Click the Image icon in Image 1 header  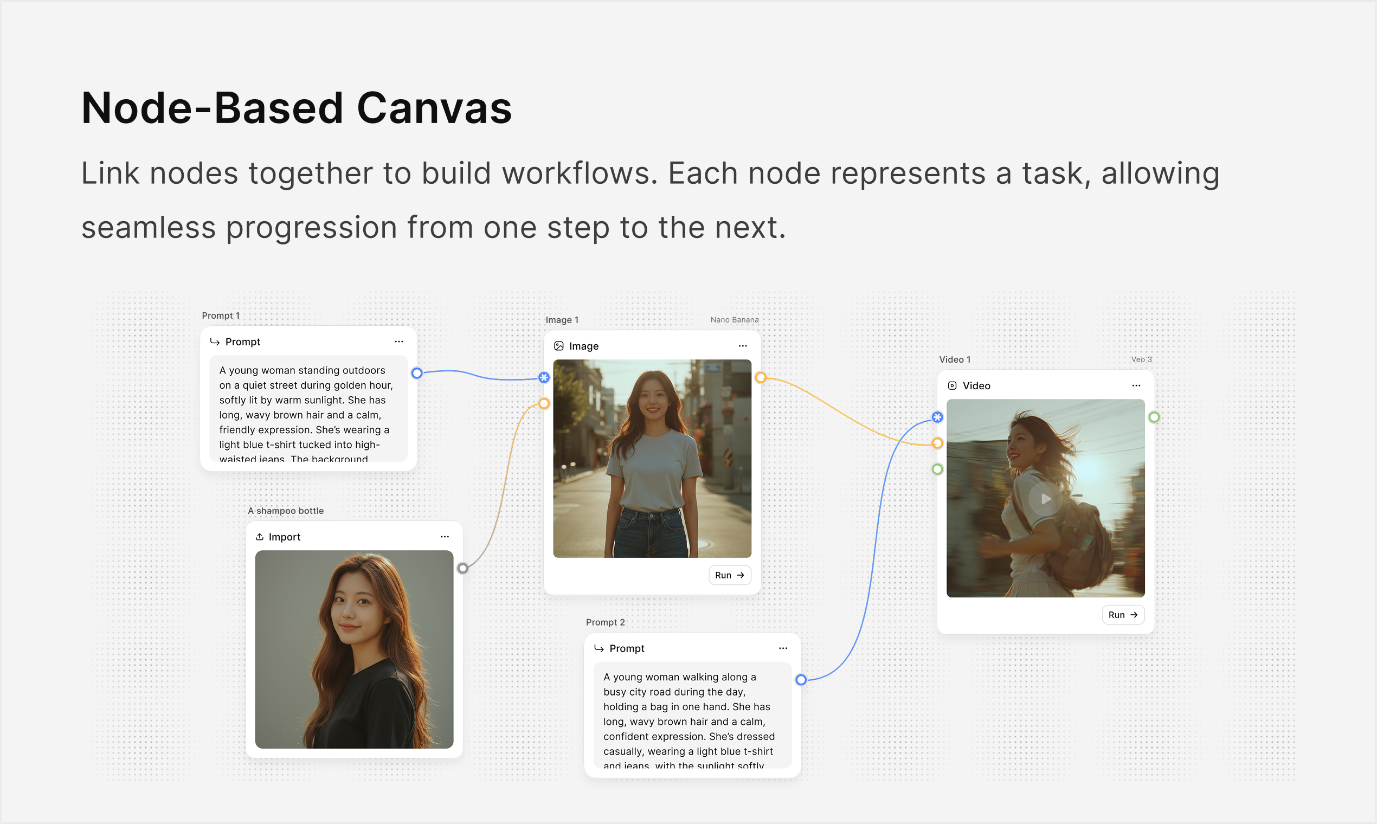click(559, 345)
